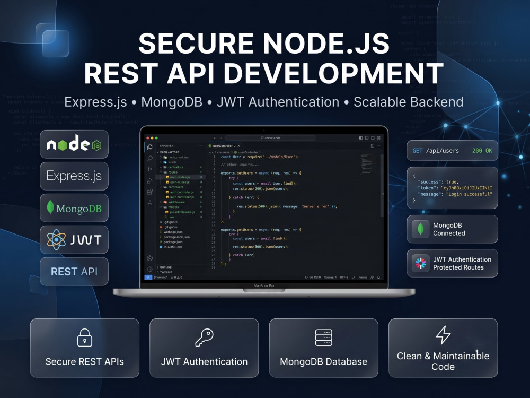Open the README.md file
Image resolution: width=530 pixels, height=398 pixels.
(172, 247)
